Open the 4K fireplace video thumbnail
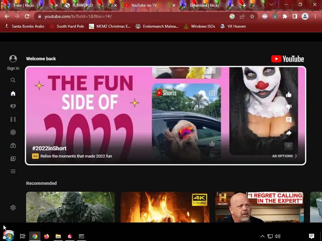The height and width of the screenshot is (241, 322). point(165,207)
